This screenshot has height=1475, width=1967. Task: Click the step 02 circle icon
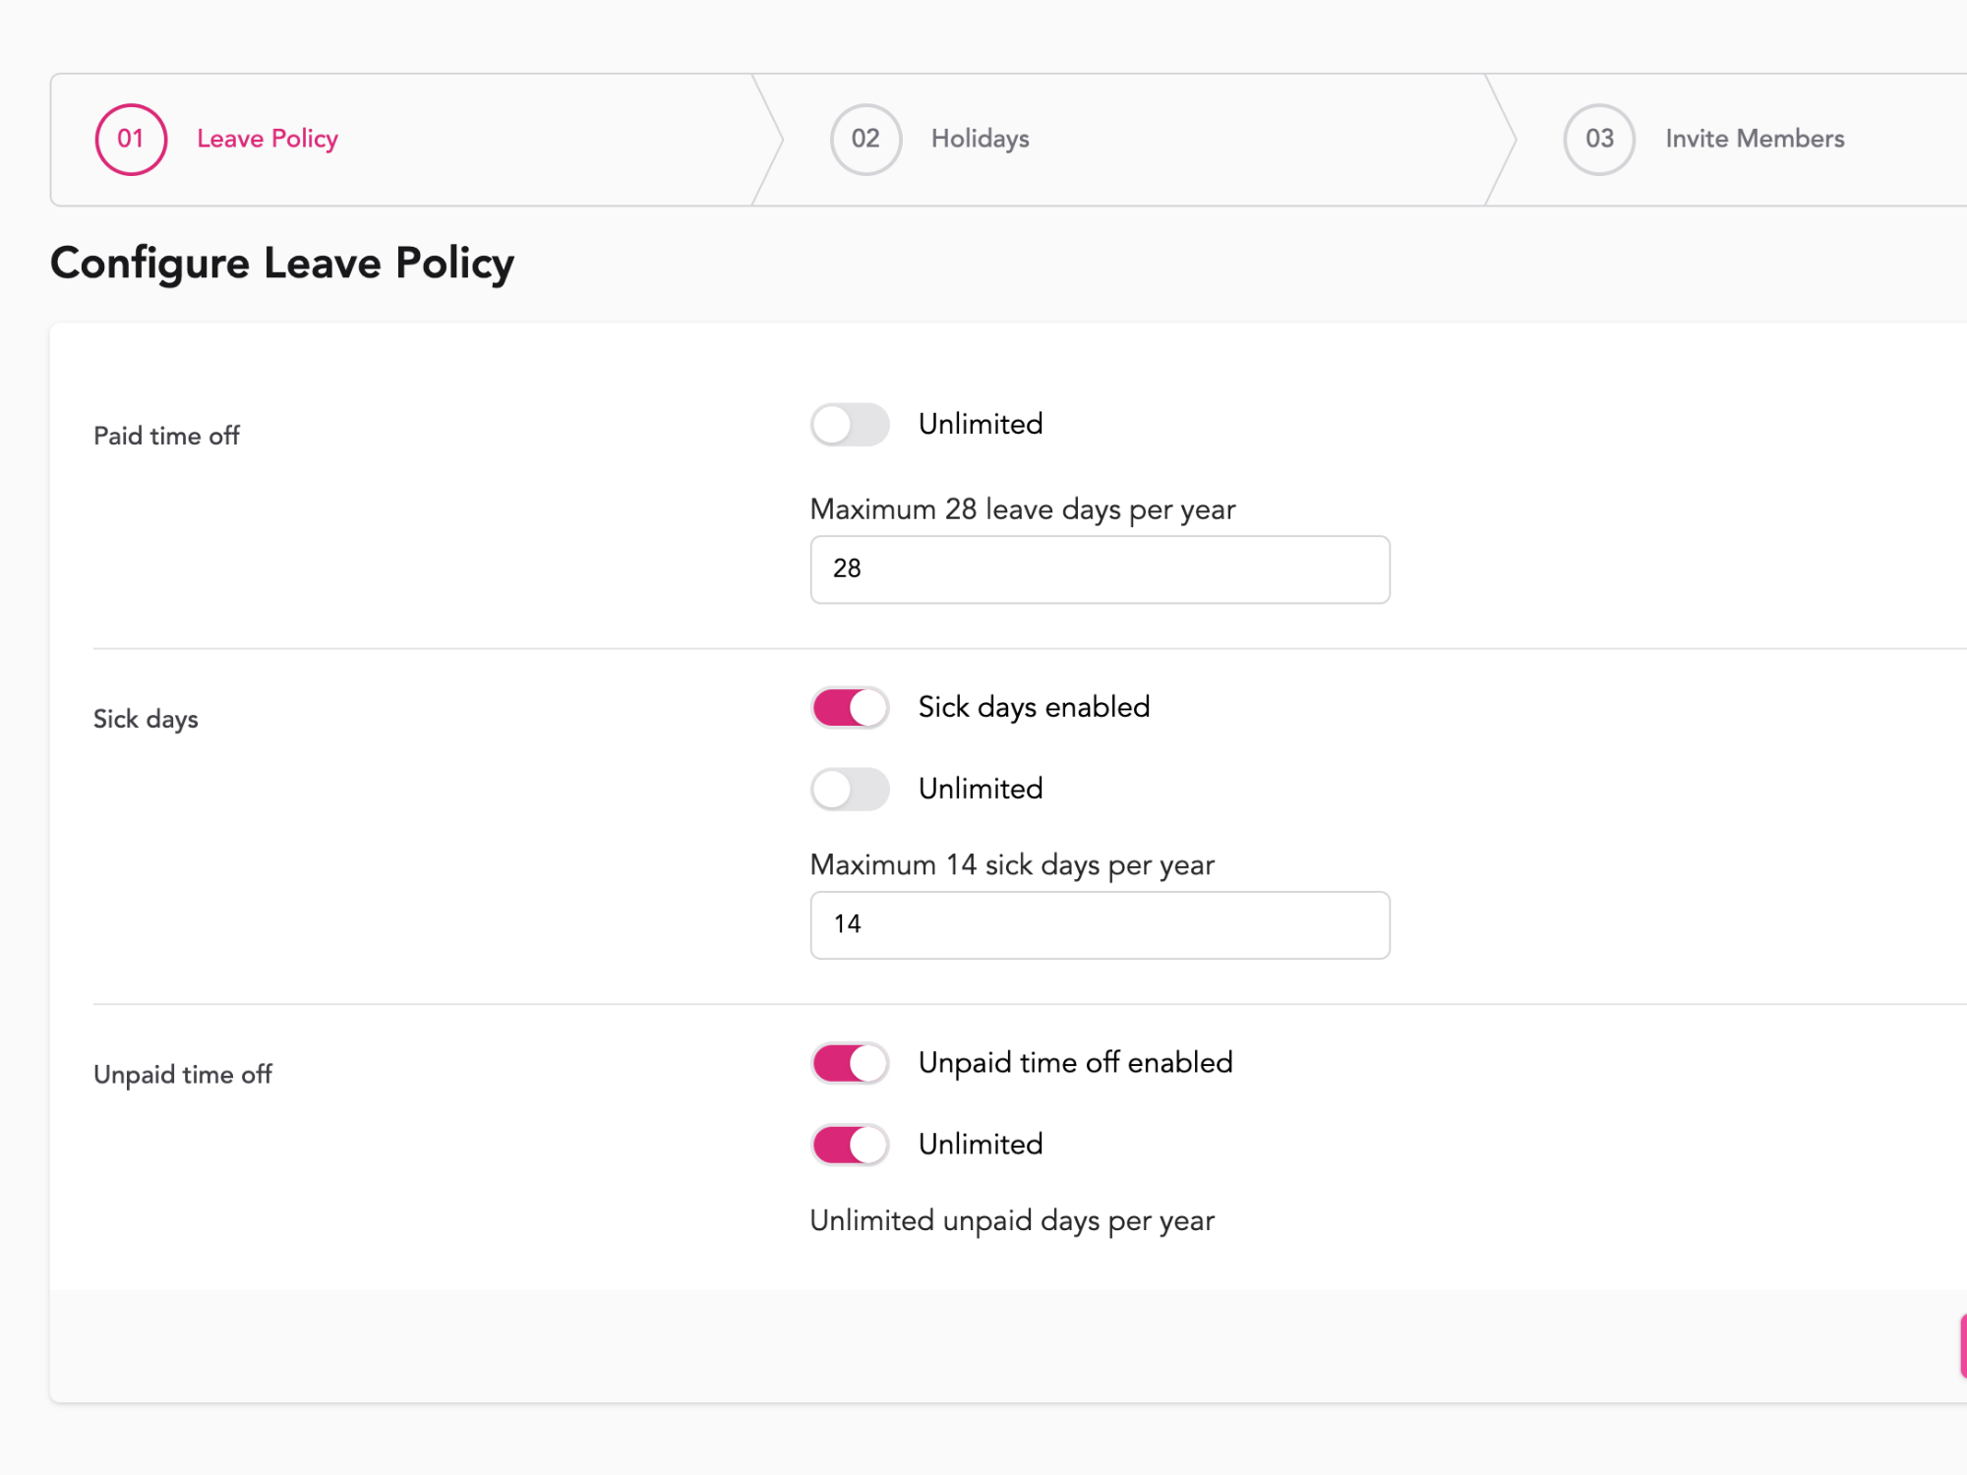coord(865,140)
